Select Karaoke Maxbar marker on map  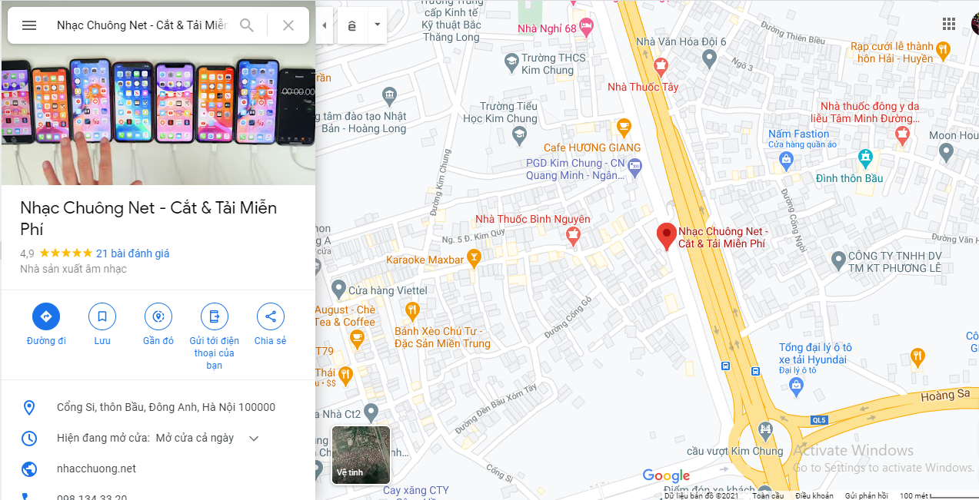473,260
